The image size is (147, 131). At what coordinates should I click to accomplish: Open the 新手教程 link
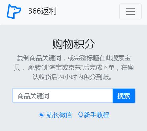click(x=96, y=115)
